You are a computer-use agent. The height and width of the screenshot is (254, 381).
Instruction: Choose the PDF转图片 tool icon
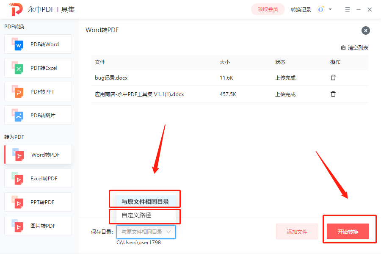[18, 116]
